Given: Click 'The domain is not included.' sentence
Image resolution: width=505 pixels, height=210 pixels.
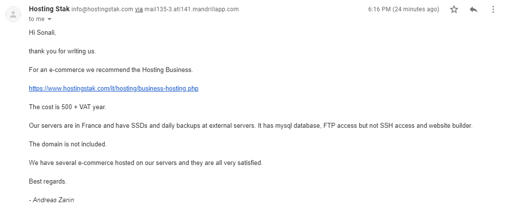Looking at the screenshot, I should pos(68,144).
